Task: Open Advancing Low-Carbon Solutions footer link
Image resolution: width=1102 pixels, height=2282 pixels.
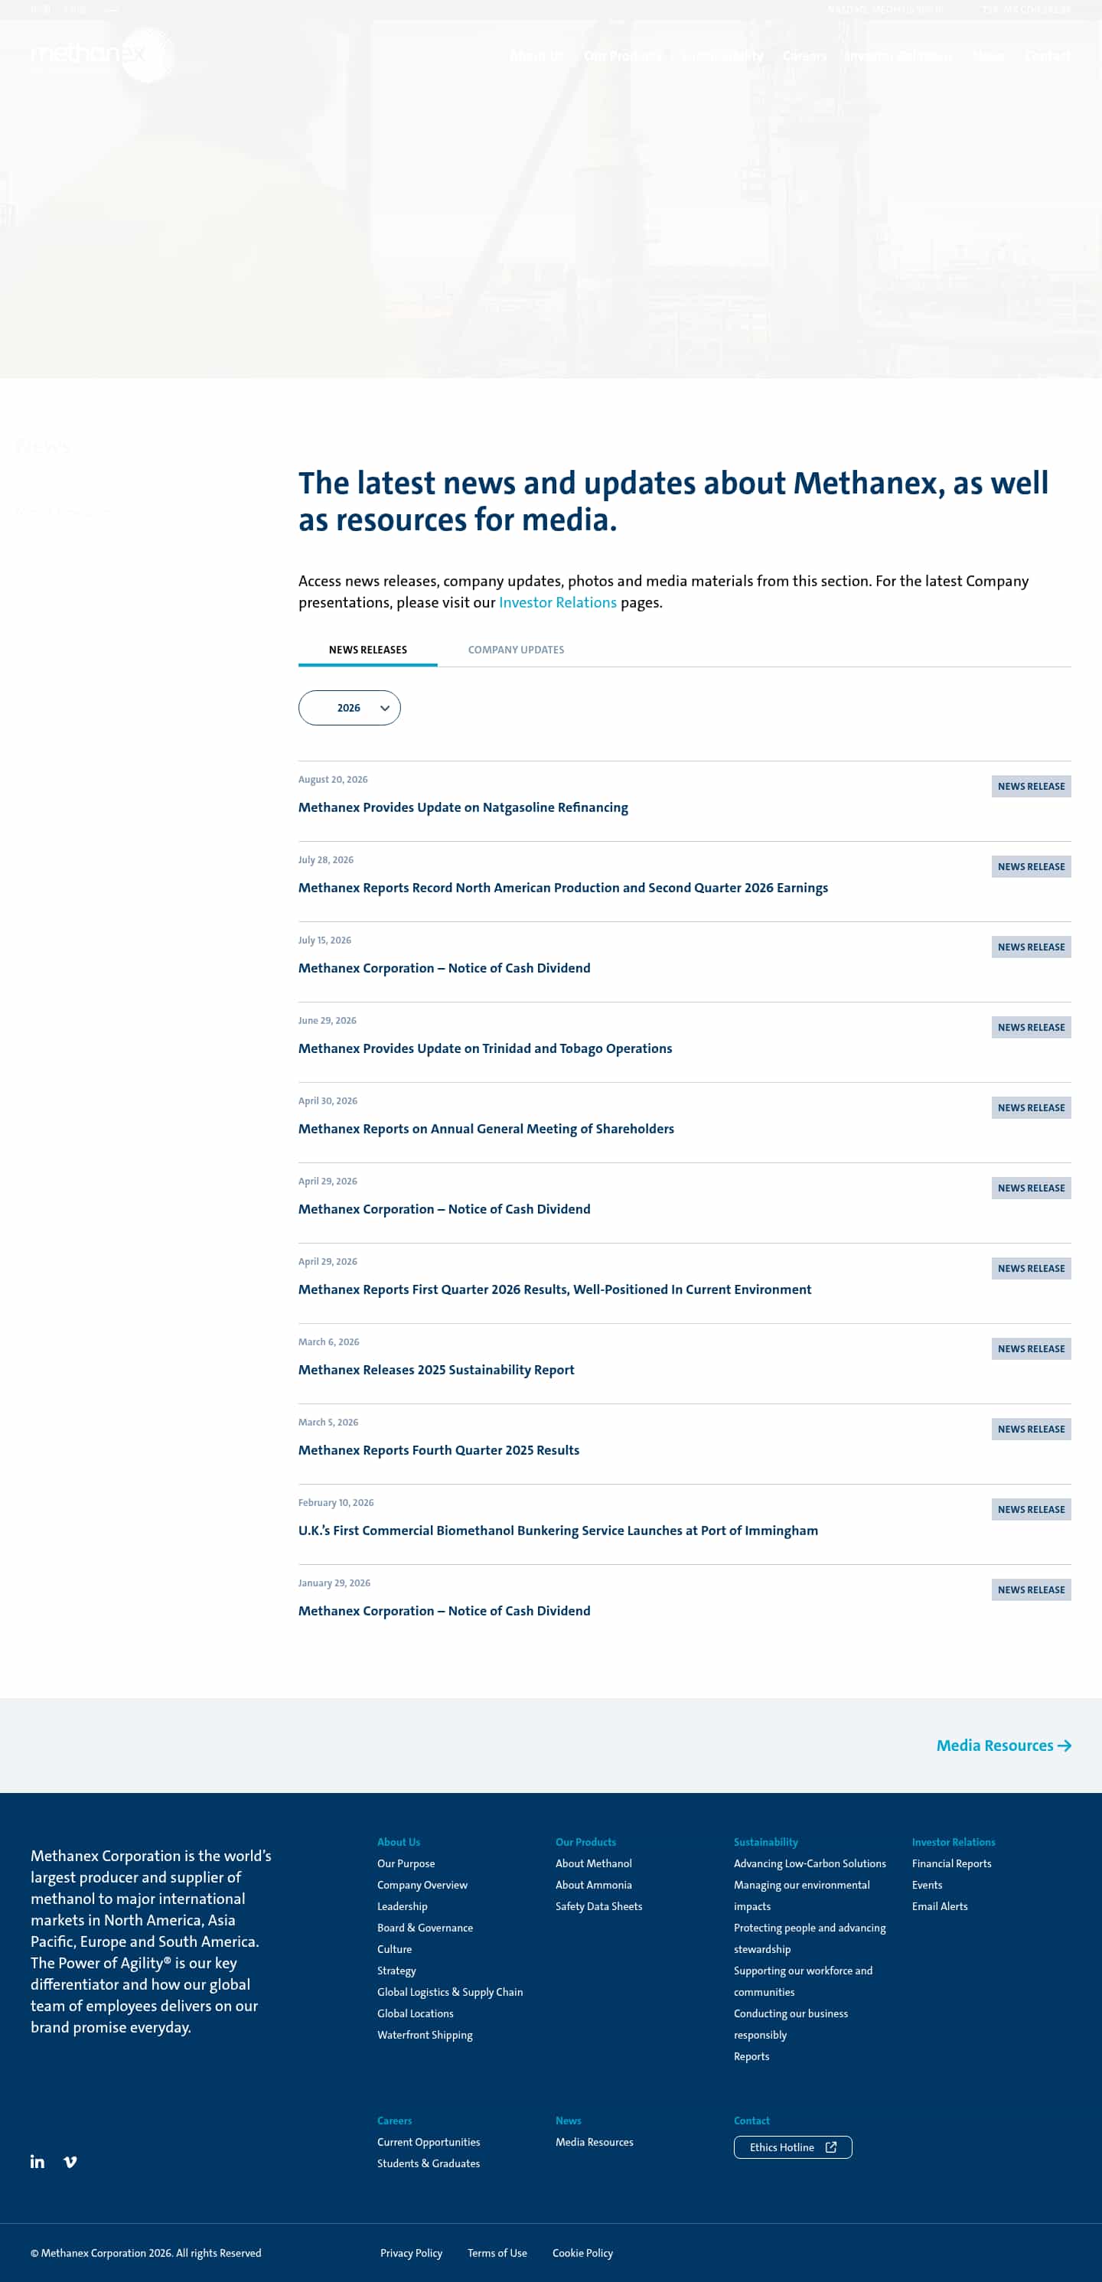Action: [810, 1863]
